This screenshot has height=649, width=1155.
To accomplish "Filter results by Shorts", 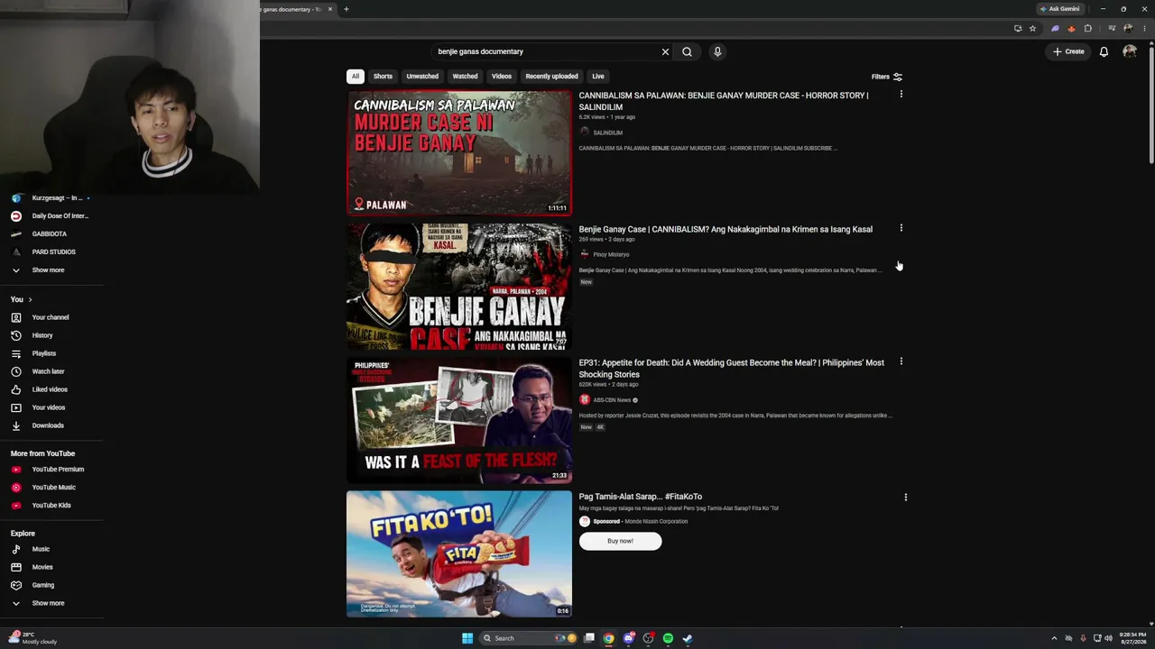I will tap(383, 77).
